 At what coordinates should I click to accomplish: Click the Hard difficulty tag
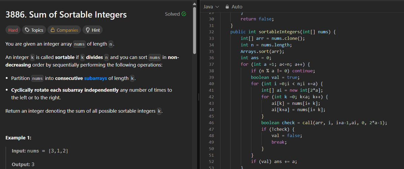[13, 30]
